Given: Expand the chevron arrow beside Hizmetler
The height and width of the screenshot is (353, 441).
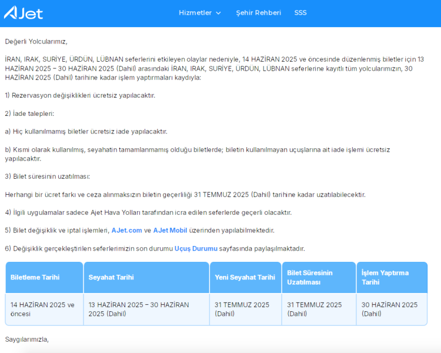Looking at the screenshot, I should coord(219,13).
